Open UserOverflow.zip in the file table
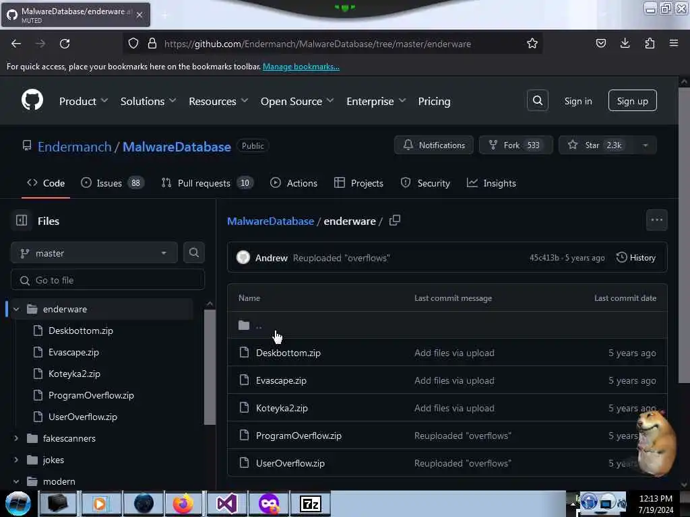The height and width of the screenshot is (517, 690). [x=290, y=463]
